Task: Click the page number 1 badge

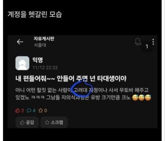Action: [147, 46]
